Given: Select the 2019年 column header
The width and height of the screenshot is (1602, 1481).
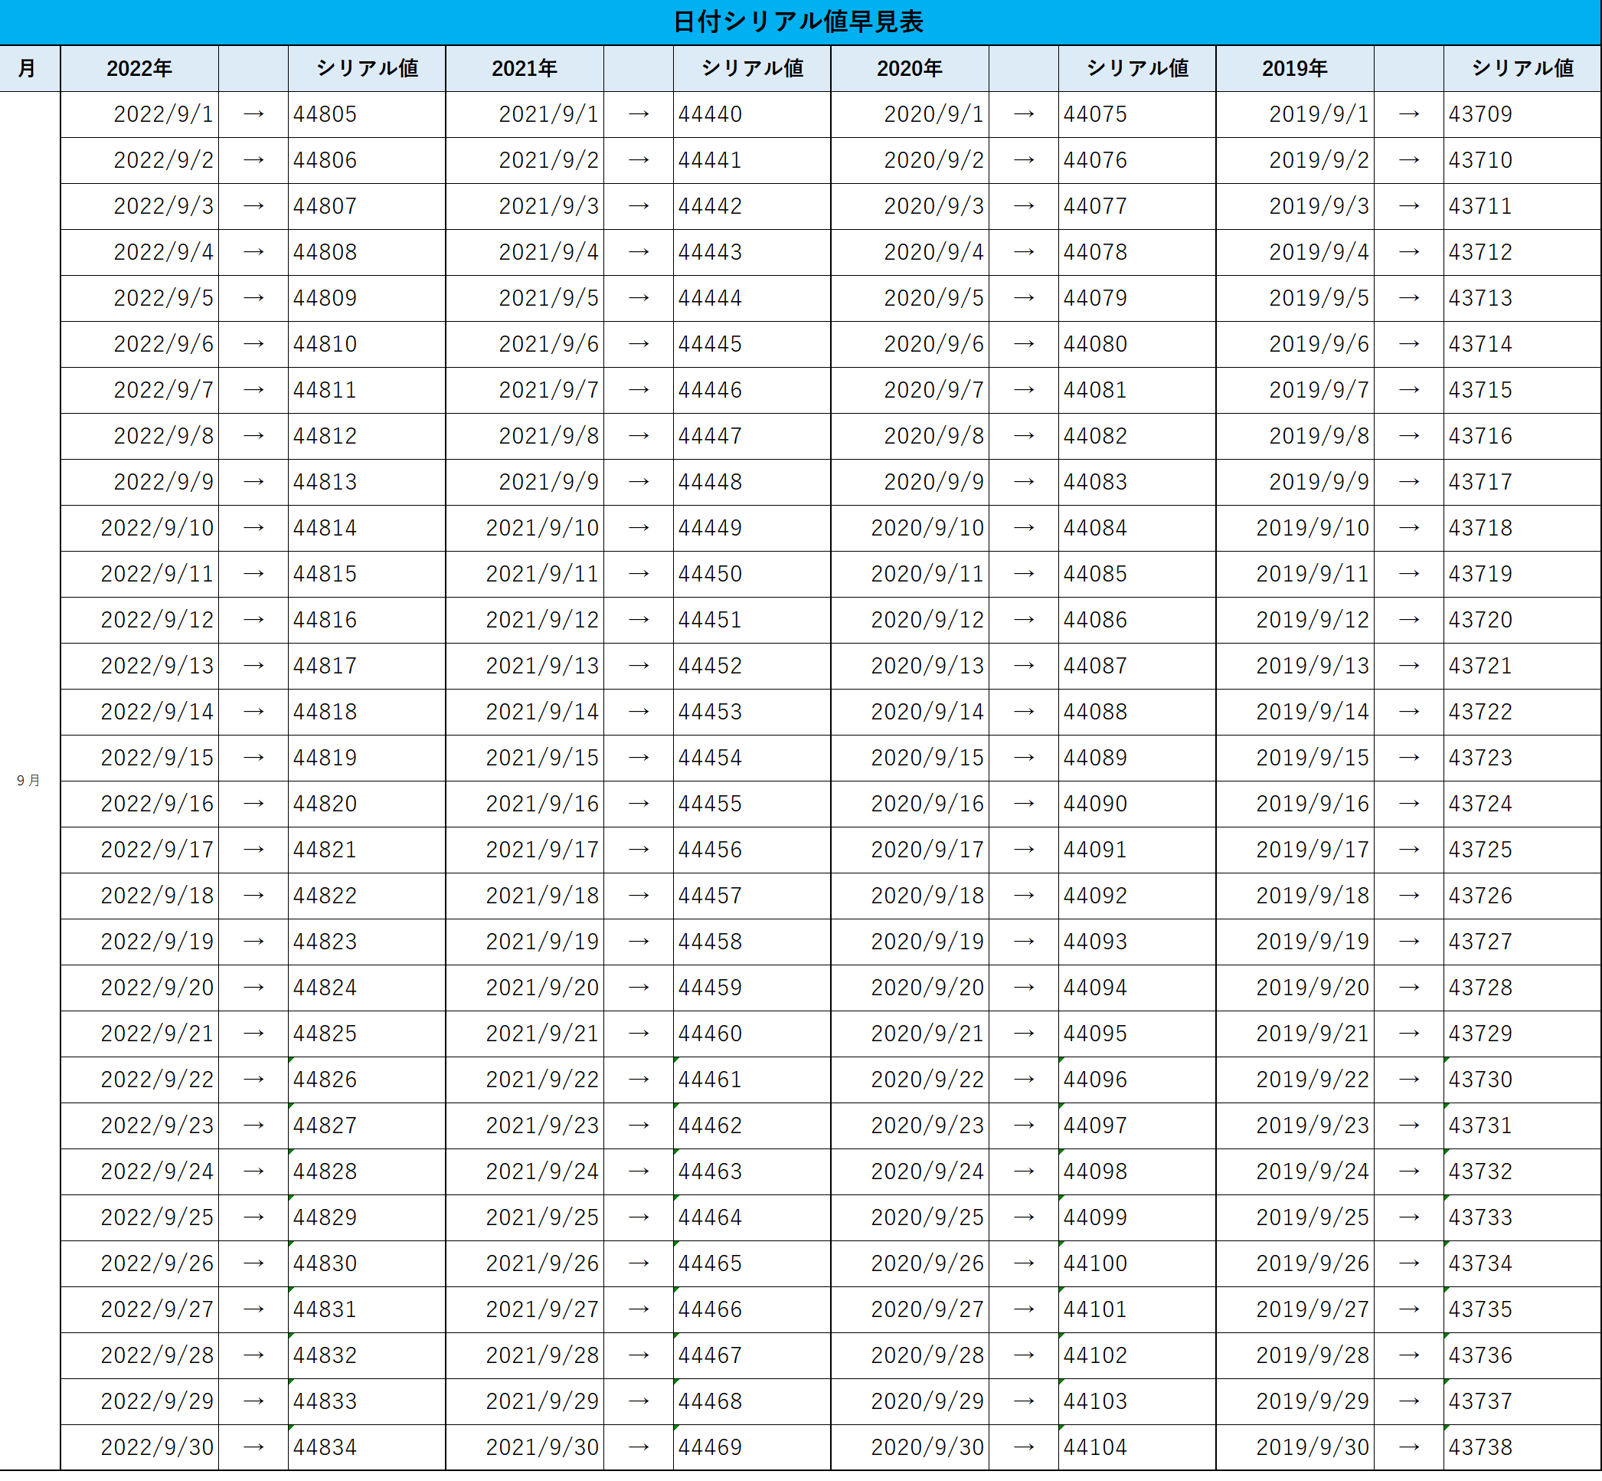Looking at the screenshot, I should (x=1295, y=68).
